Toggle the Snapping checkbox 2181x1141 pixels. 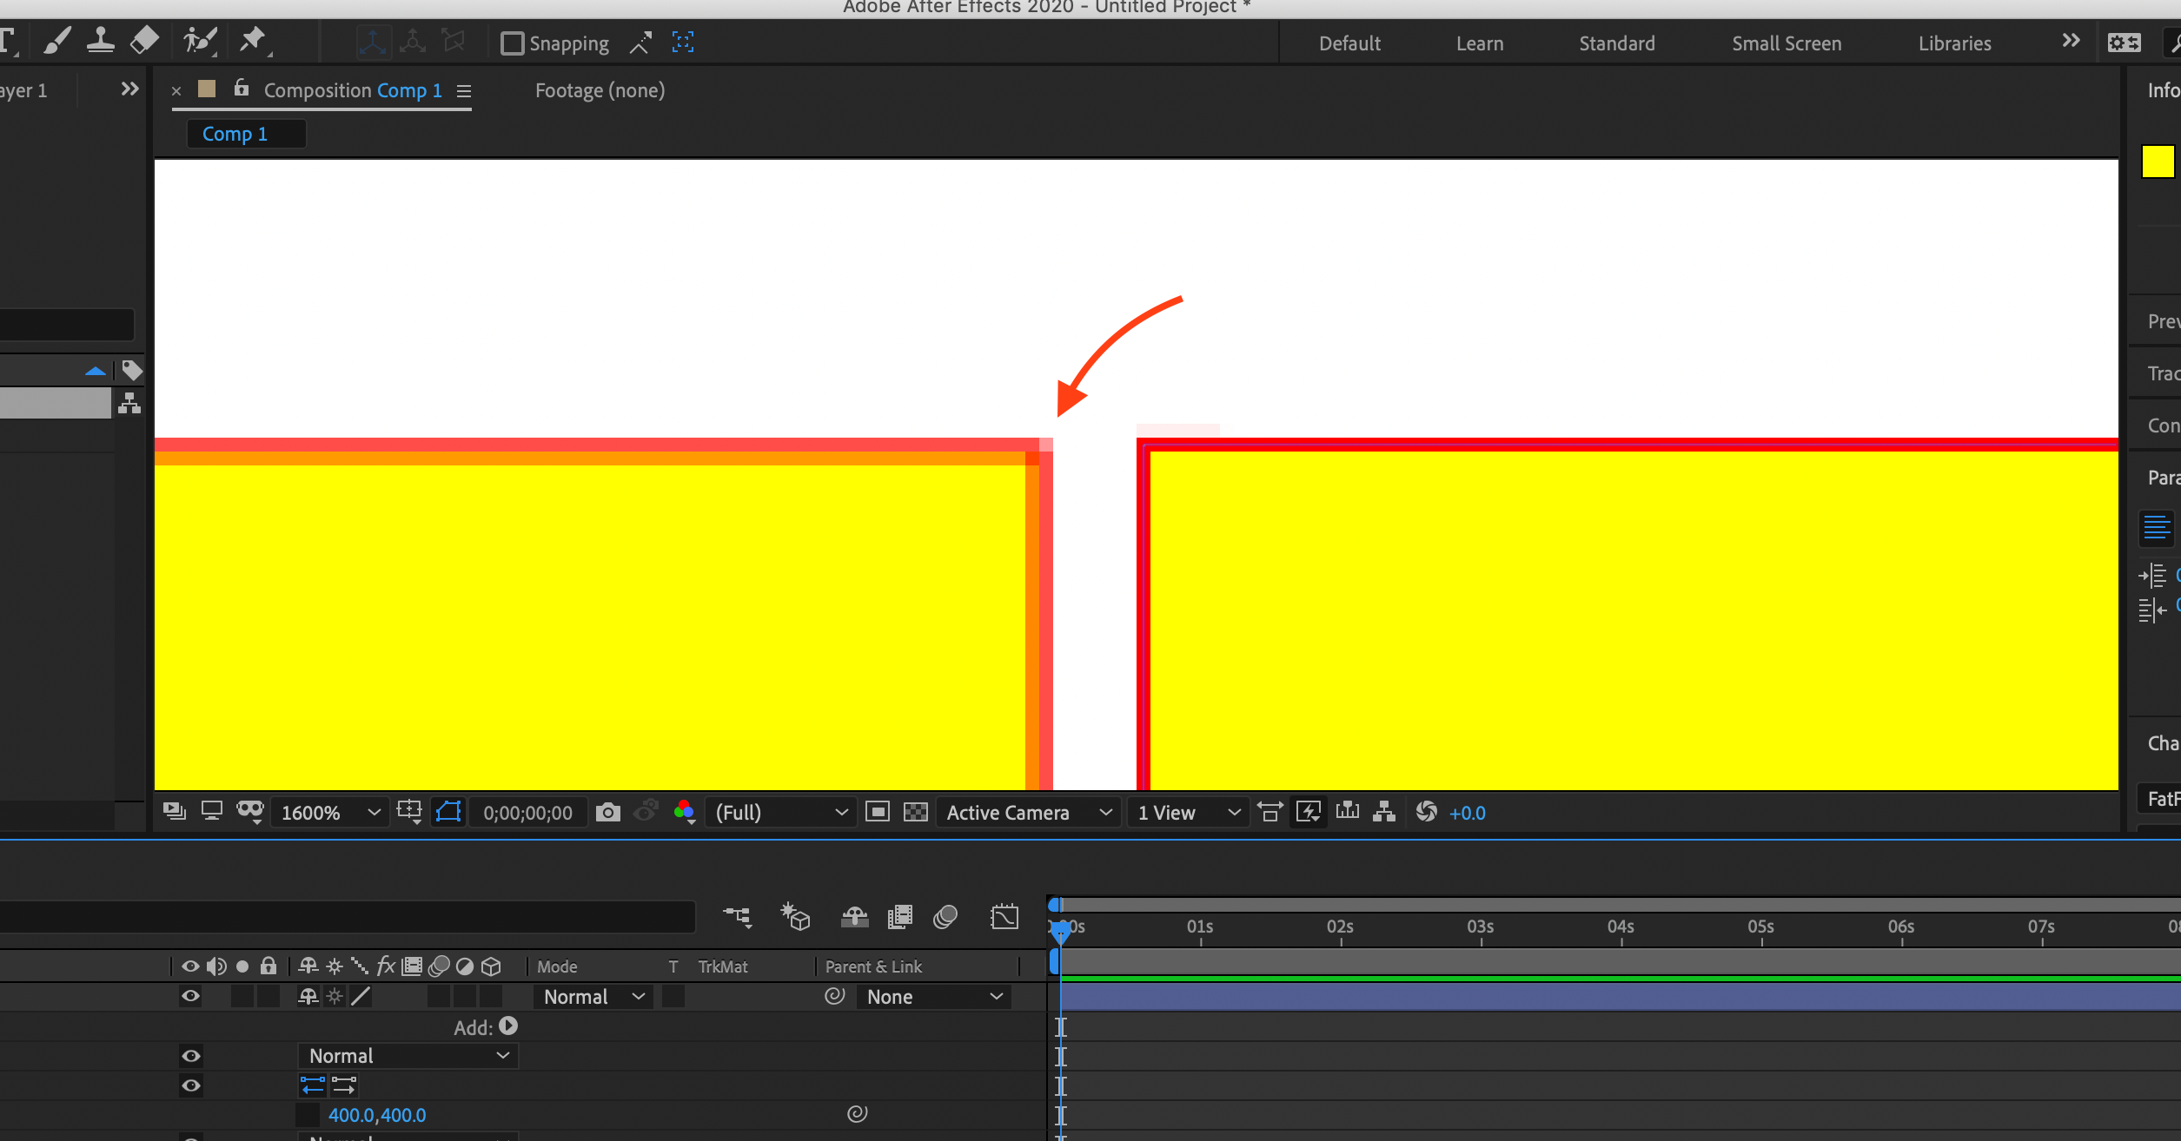pyautogui.click(x=513, y=43)
